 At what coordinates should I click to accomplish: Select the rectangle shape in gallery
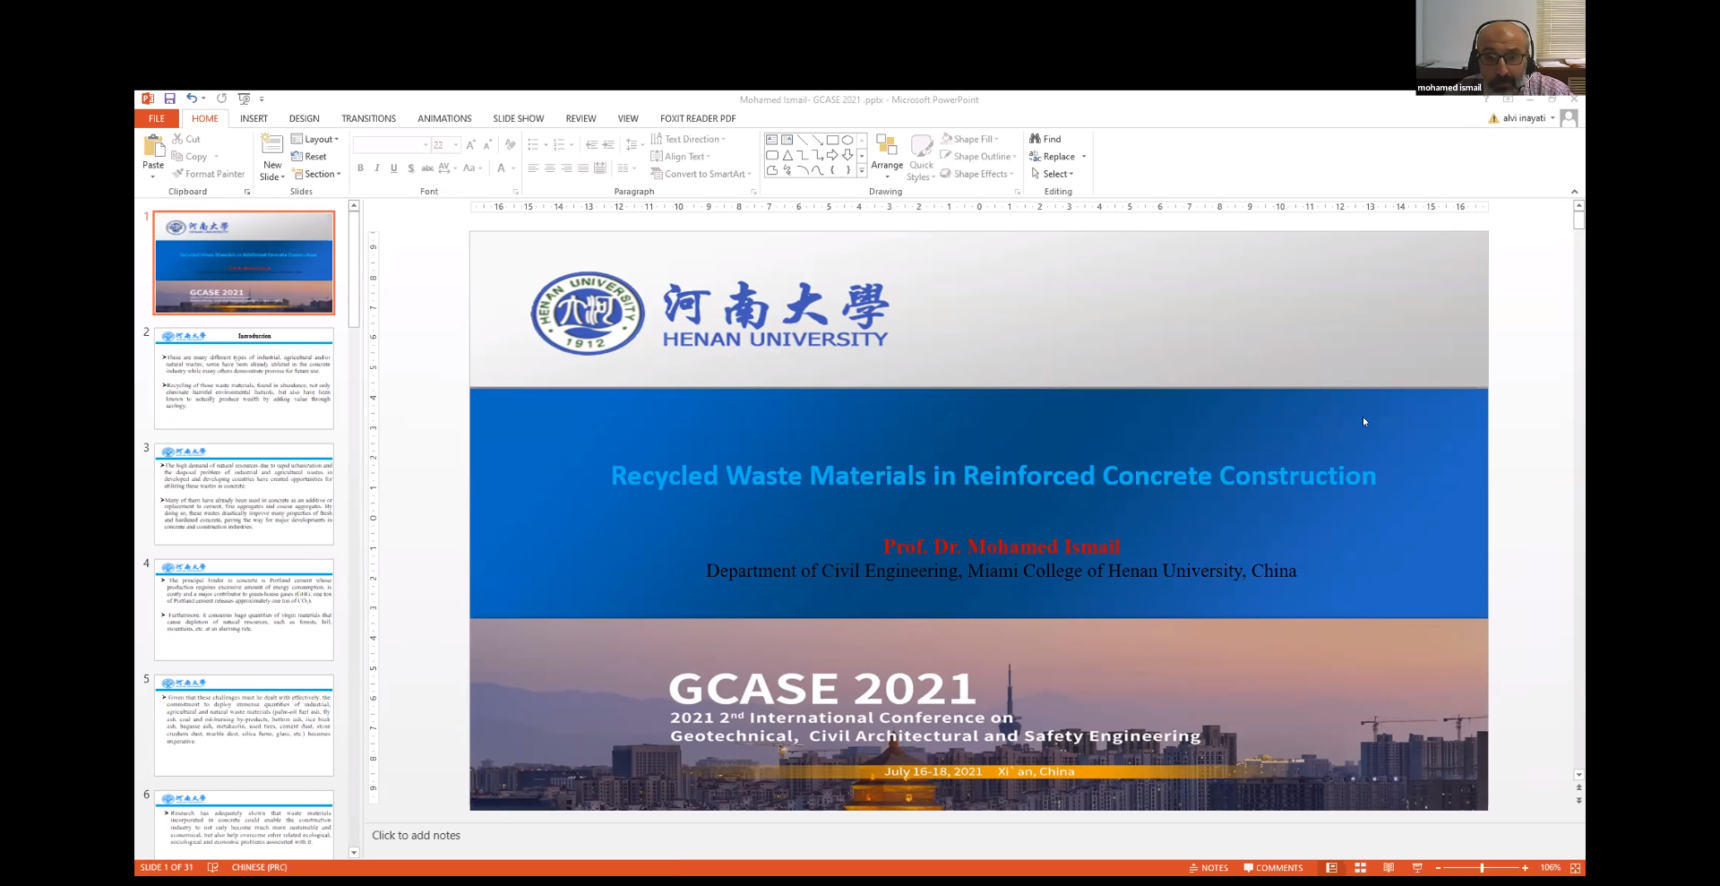(832, 140)
